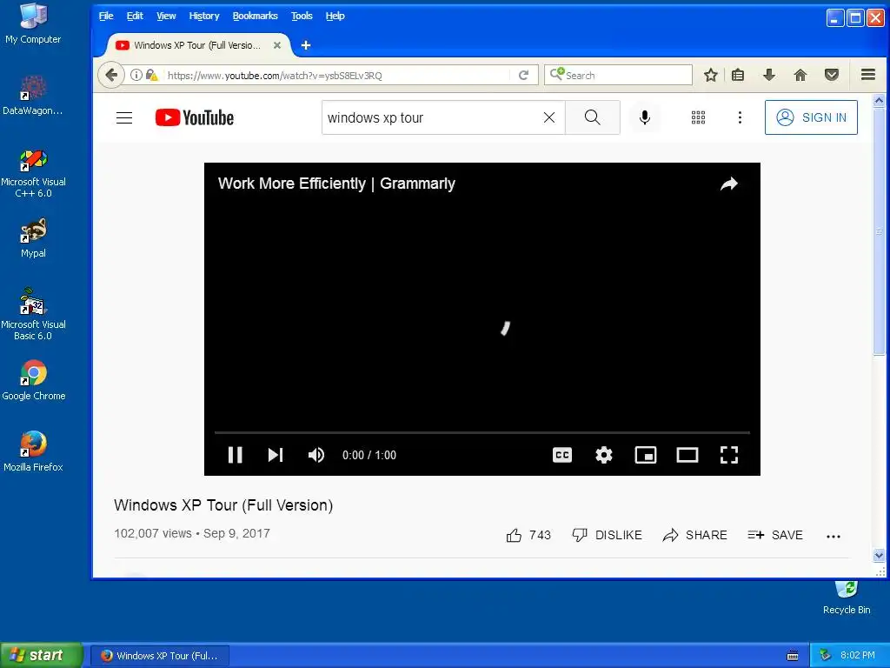
Task: Open the downloads arrow icon
Action: (x=769, y=75)
